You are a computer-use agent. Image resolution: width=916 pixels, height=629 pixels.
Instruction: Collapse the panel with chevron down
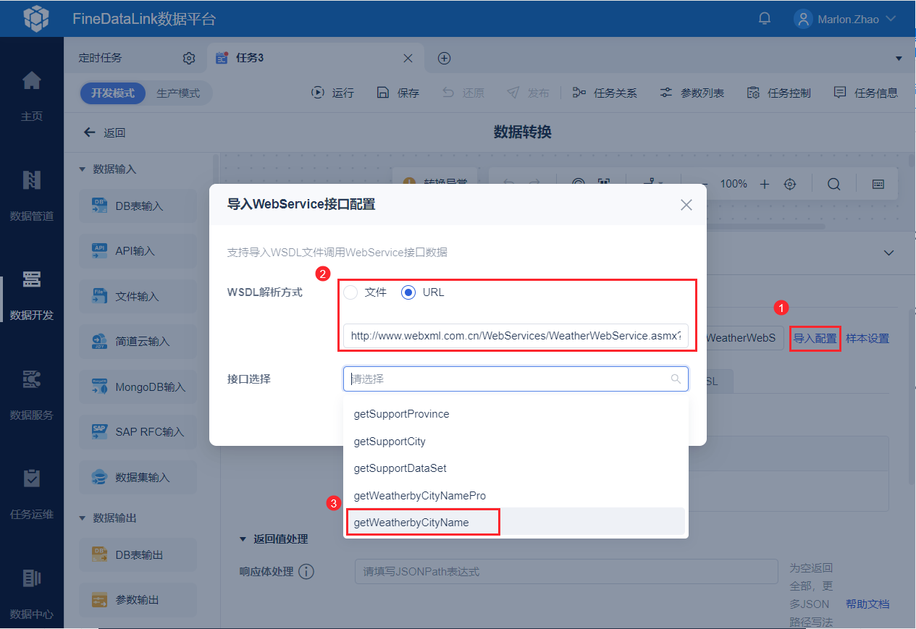coord(889,253)
